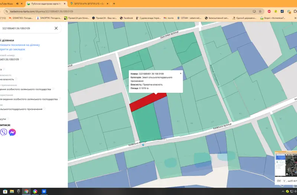
Task: Open the Судова влада України bookmark
Action: coord(148,18)
